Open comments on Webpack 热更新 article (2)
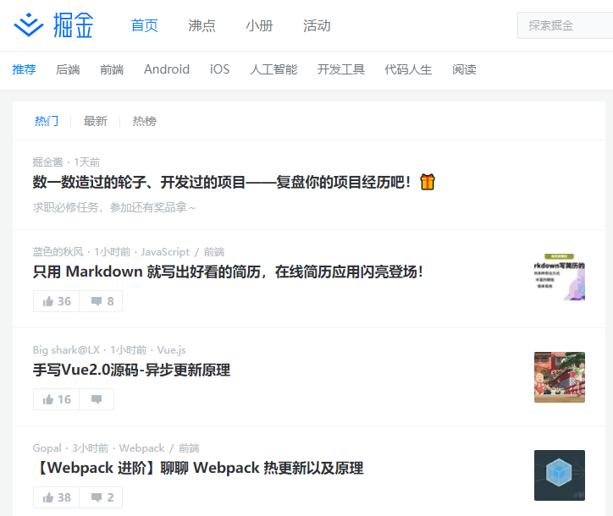This screenshot has height=516, width=613. click(x=102, y=497)
